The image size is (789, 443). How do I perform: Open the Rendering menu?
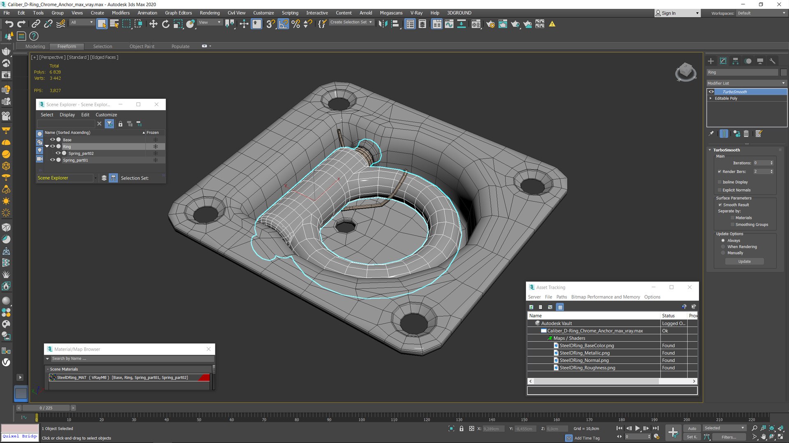[209, 13]
